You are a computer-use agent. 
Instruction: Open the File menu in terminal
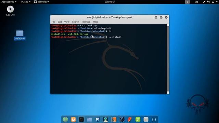53,22
